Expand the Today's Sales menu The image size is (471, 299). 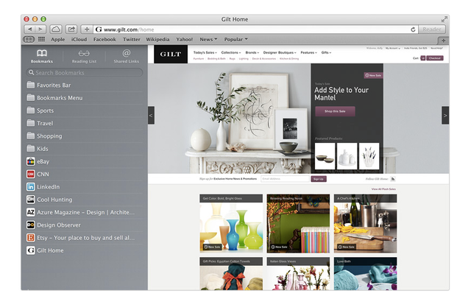(x=205, y=53)
